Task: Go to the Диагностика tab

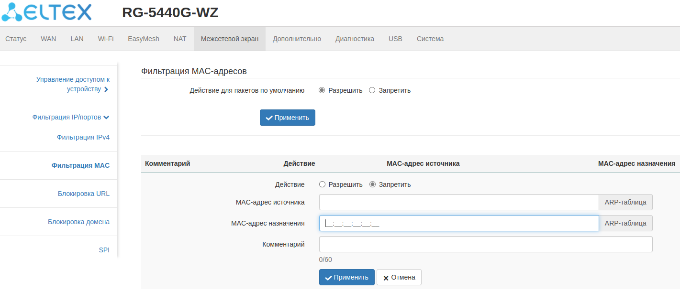Action: click(x=355, y=39)
